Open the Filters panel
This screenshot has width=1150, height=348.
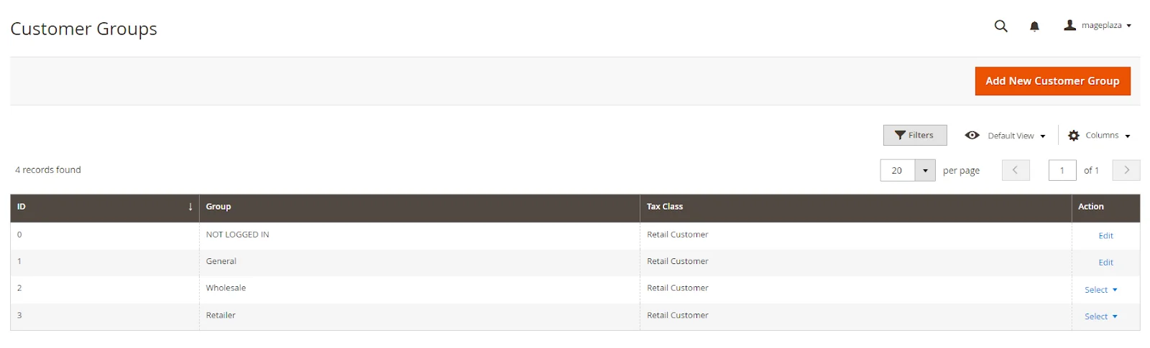914,135
